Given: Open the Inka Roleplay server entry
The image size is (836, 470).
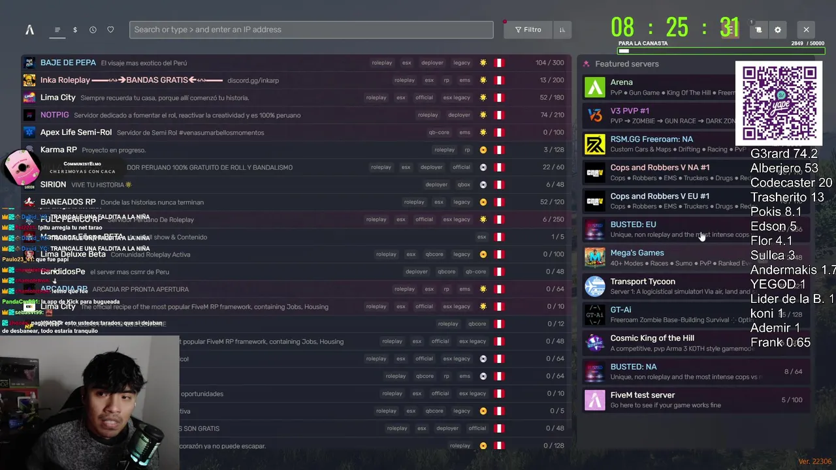Looking at the screenshot, I should tap(297, 80).
